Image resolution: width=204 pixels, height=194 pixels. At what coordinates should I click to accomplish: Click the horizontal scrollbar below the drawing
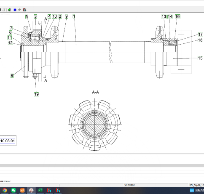pos(102,165)
